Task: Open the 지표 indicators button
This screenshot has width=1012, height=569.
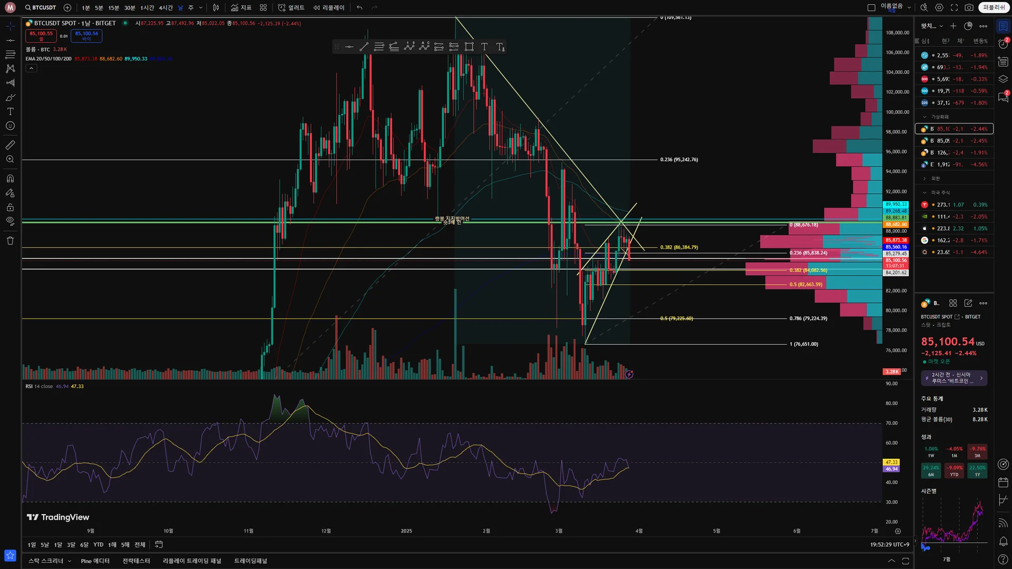Action: (241, 7)
